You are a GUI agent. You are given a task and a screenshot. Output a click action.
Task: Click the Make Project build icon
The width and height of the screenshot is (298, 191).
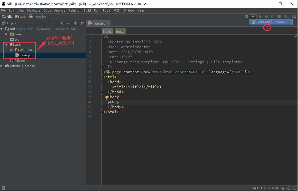click(246, 17)
